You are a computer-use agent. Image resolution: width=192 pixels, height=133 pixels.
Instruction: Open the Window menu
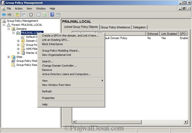pyautogui.click(x=41, y=9)
